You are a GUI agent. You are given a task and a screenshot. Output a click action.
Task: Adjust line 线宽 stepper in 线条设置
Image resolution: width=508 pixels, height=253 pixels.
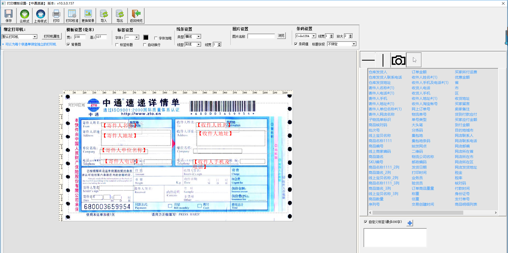(219, 44)
